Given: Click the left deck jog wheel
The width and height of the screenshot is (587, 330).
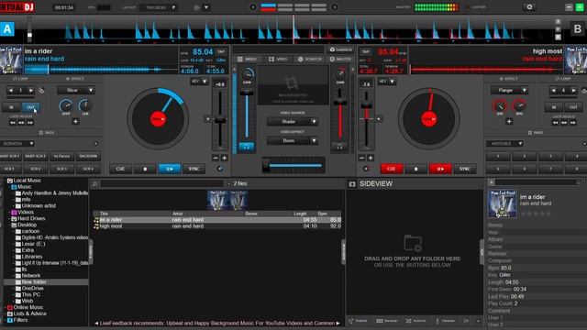Looking at the screenshot, I should [158, 118].
